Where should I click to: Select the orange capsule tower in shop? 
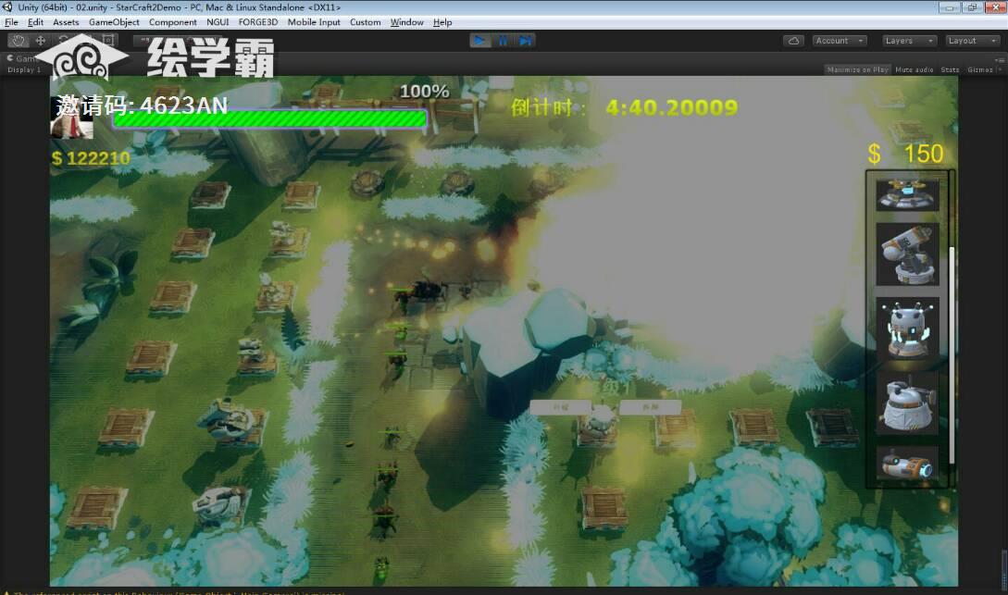907,464
